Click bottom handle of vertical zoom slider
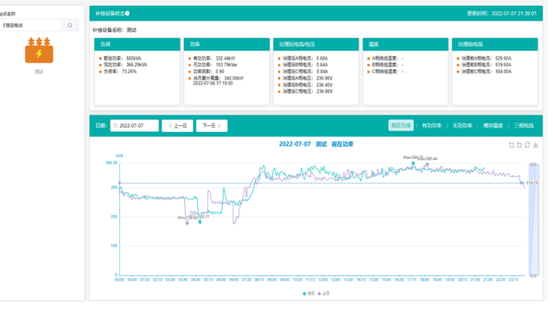This screenshot has height=315, width=553. click(533, 275)
